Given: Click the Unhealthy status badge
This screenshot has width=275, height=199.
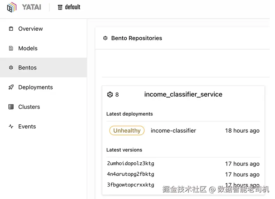Looking at the screenshot, I should tap(127, 131).
